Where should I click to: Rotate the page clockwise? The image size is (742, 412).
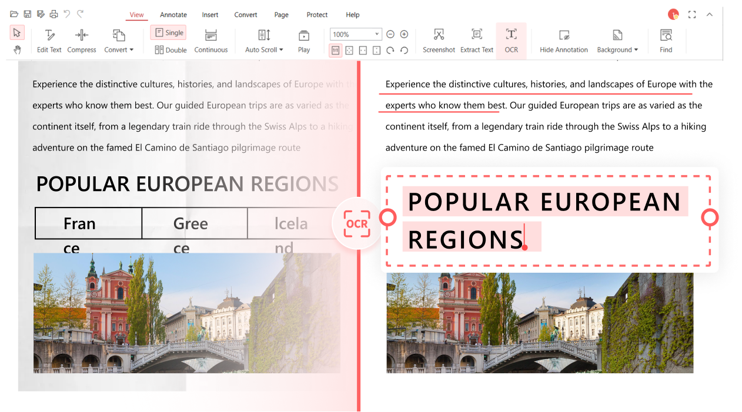click(390, 51)
